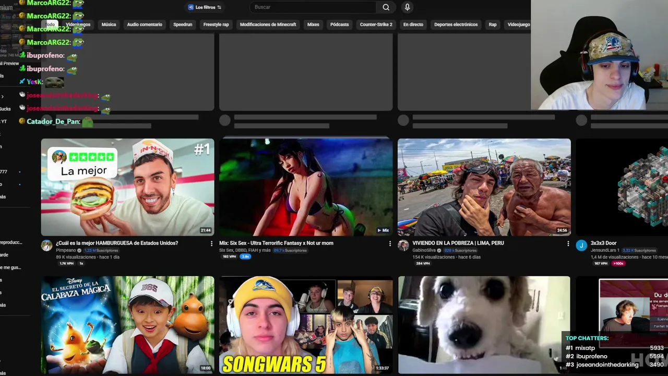668x376 pixels.
Task: Click the 1,7K VPH badge
Action: (x=66, y=263)
